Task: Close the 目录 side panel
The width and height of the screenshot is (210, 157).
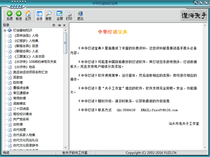Action: click(64, 25)
